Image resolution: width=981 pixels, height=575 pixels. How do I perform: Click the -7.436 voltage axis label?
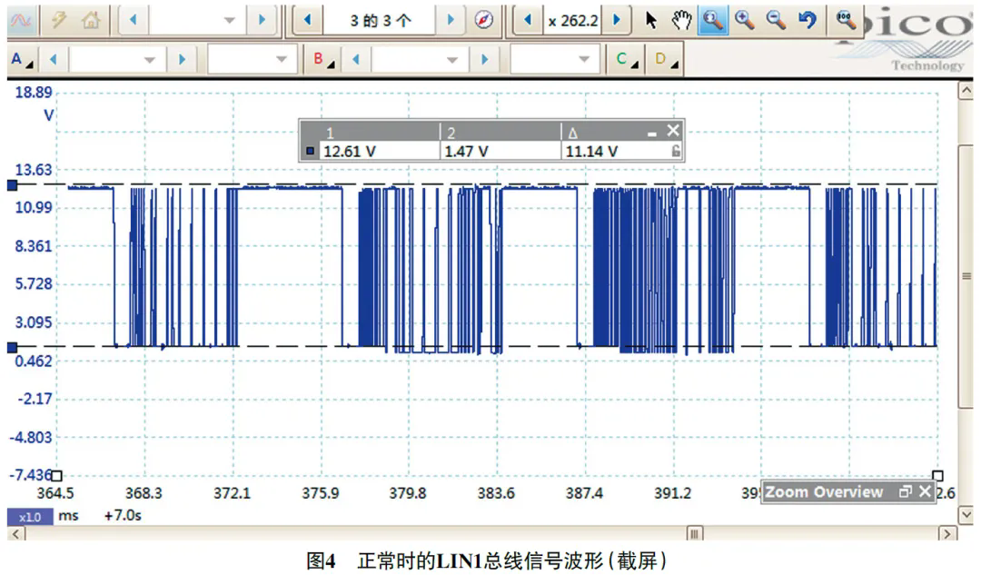coord(30,475)
